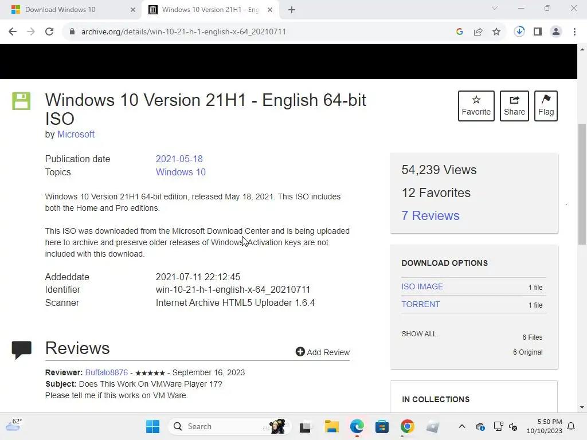Image resolution: width=587 pixels, height=440 pixels.
Task: Click the rightmost taskbar app icon
Action: point(432,426)
